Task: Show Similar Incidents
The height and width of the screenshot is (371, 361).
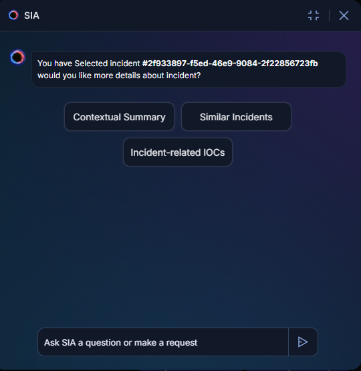Action: (x=236, y=116)
